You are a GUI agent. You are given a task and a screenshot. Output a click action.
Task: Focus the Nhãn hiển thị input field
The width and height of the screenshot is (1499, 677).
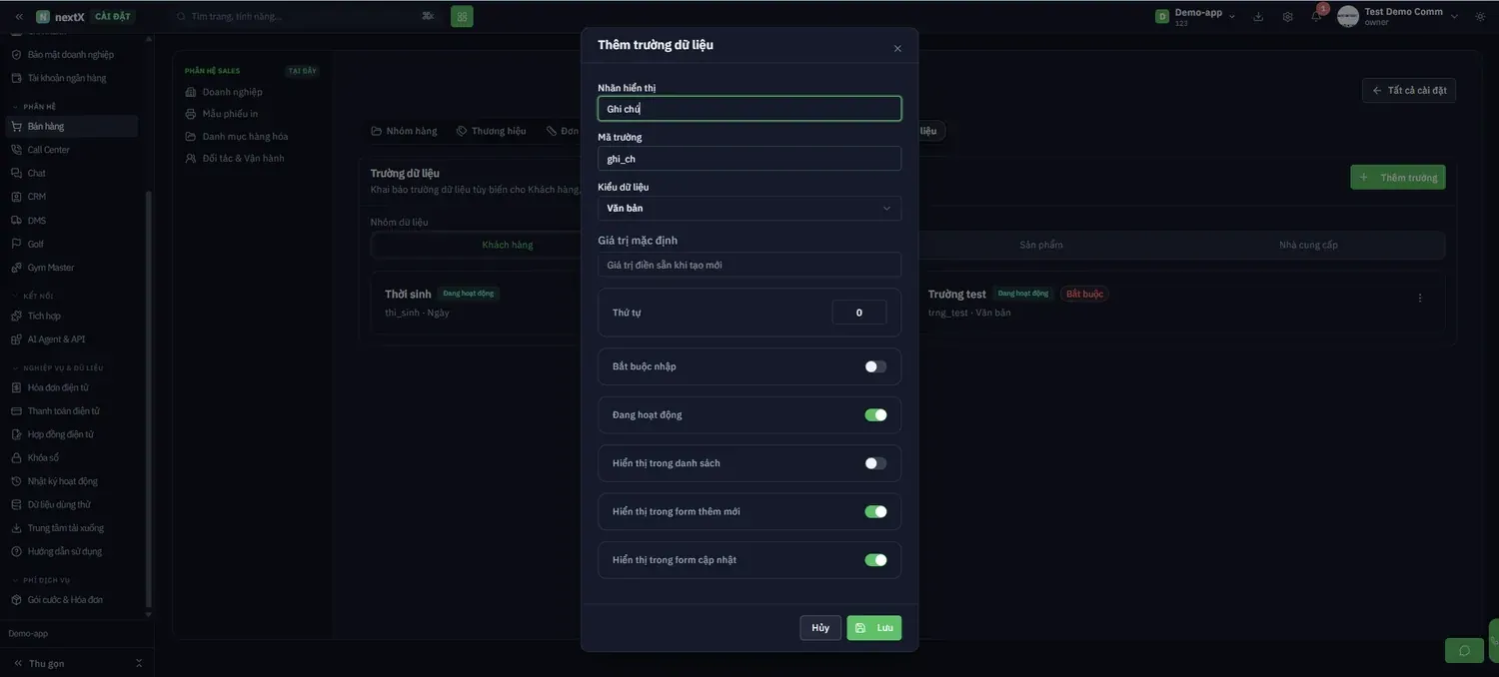[x=749, y=109]
